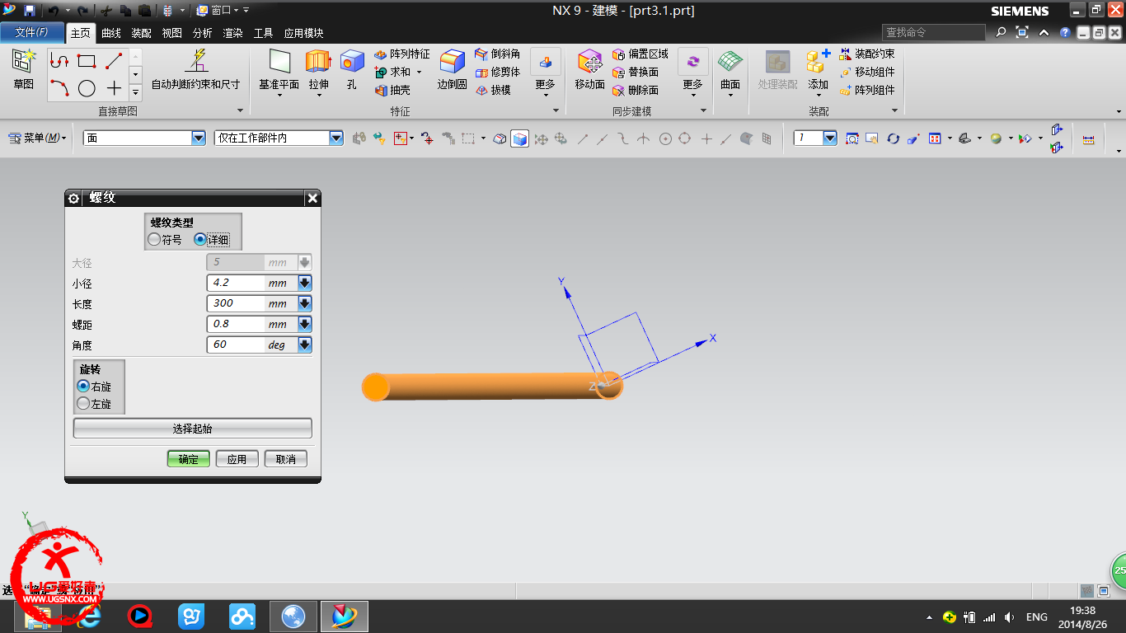1126x633 pixels.
Task: Click the 拔模 draft tool
Action: pos(493,90)
